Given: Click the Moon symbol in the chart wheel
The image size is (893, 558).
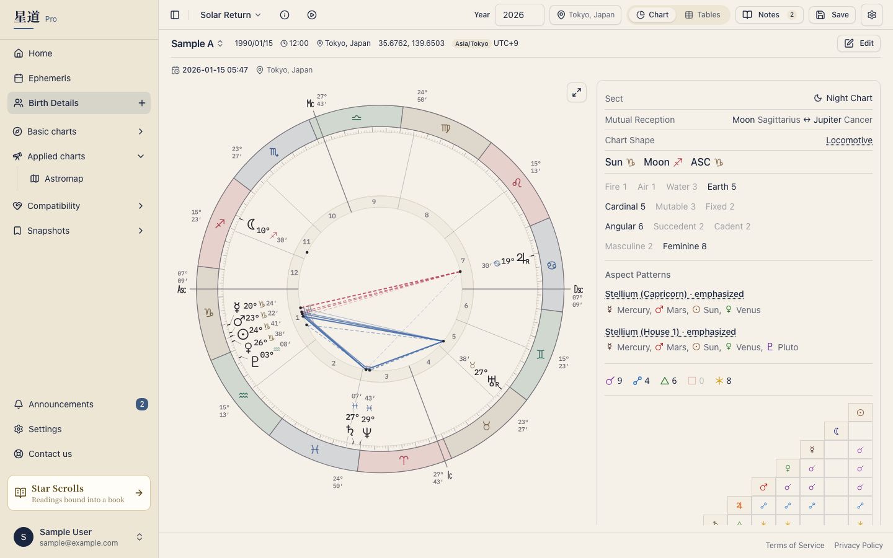Looking at the screenshot, I should click(251, 224).
